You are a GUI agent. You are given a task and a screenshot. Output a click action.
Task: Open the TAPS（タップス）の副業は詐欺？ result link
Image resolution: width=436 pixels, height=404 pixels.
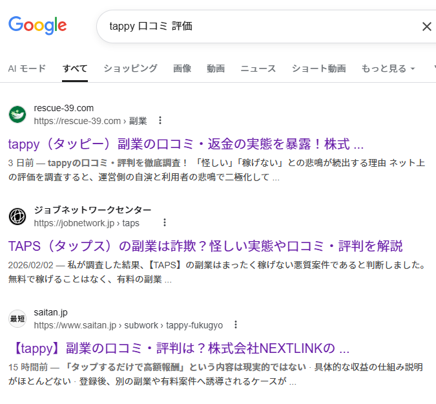tap(205, 246)
